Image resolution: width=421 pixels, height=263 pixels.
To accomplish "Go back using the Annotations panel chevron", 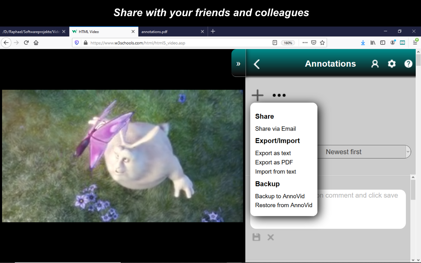I will 257,64.
